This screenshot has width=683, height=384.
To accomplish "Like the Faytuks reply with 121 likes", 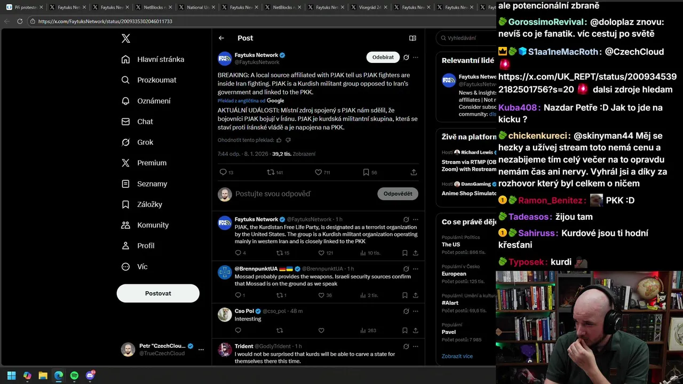I will coord(325,253).
